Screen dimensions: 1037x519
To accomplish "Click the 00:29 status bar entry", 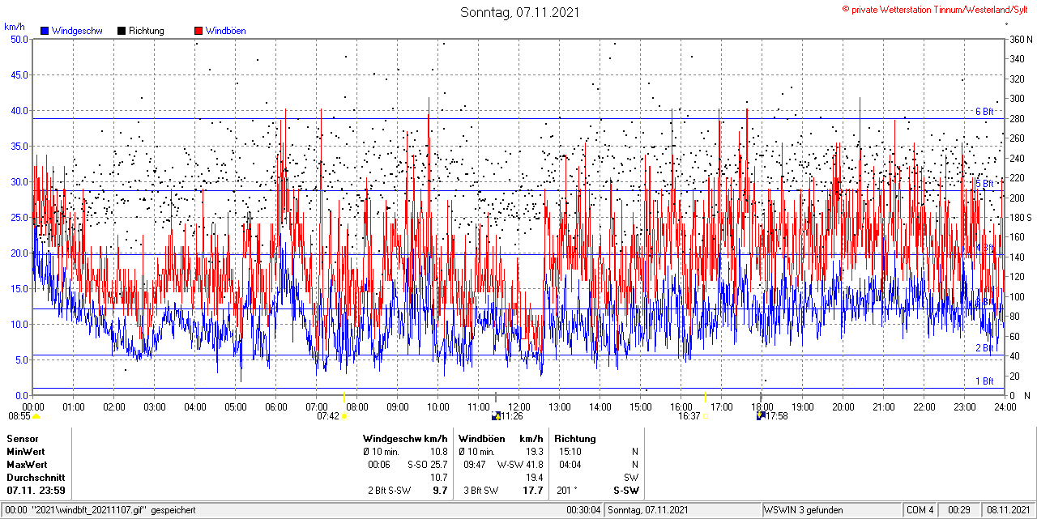I will (x=960, y=510).
